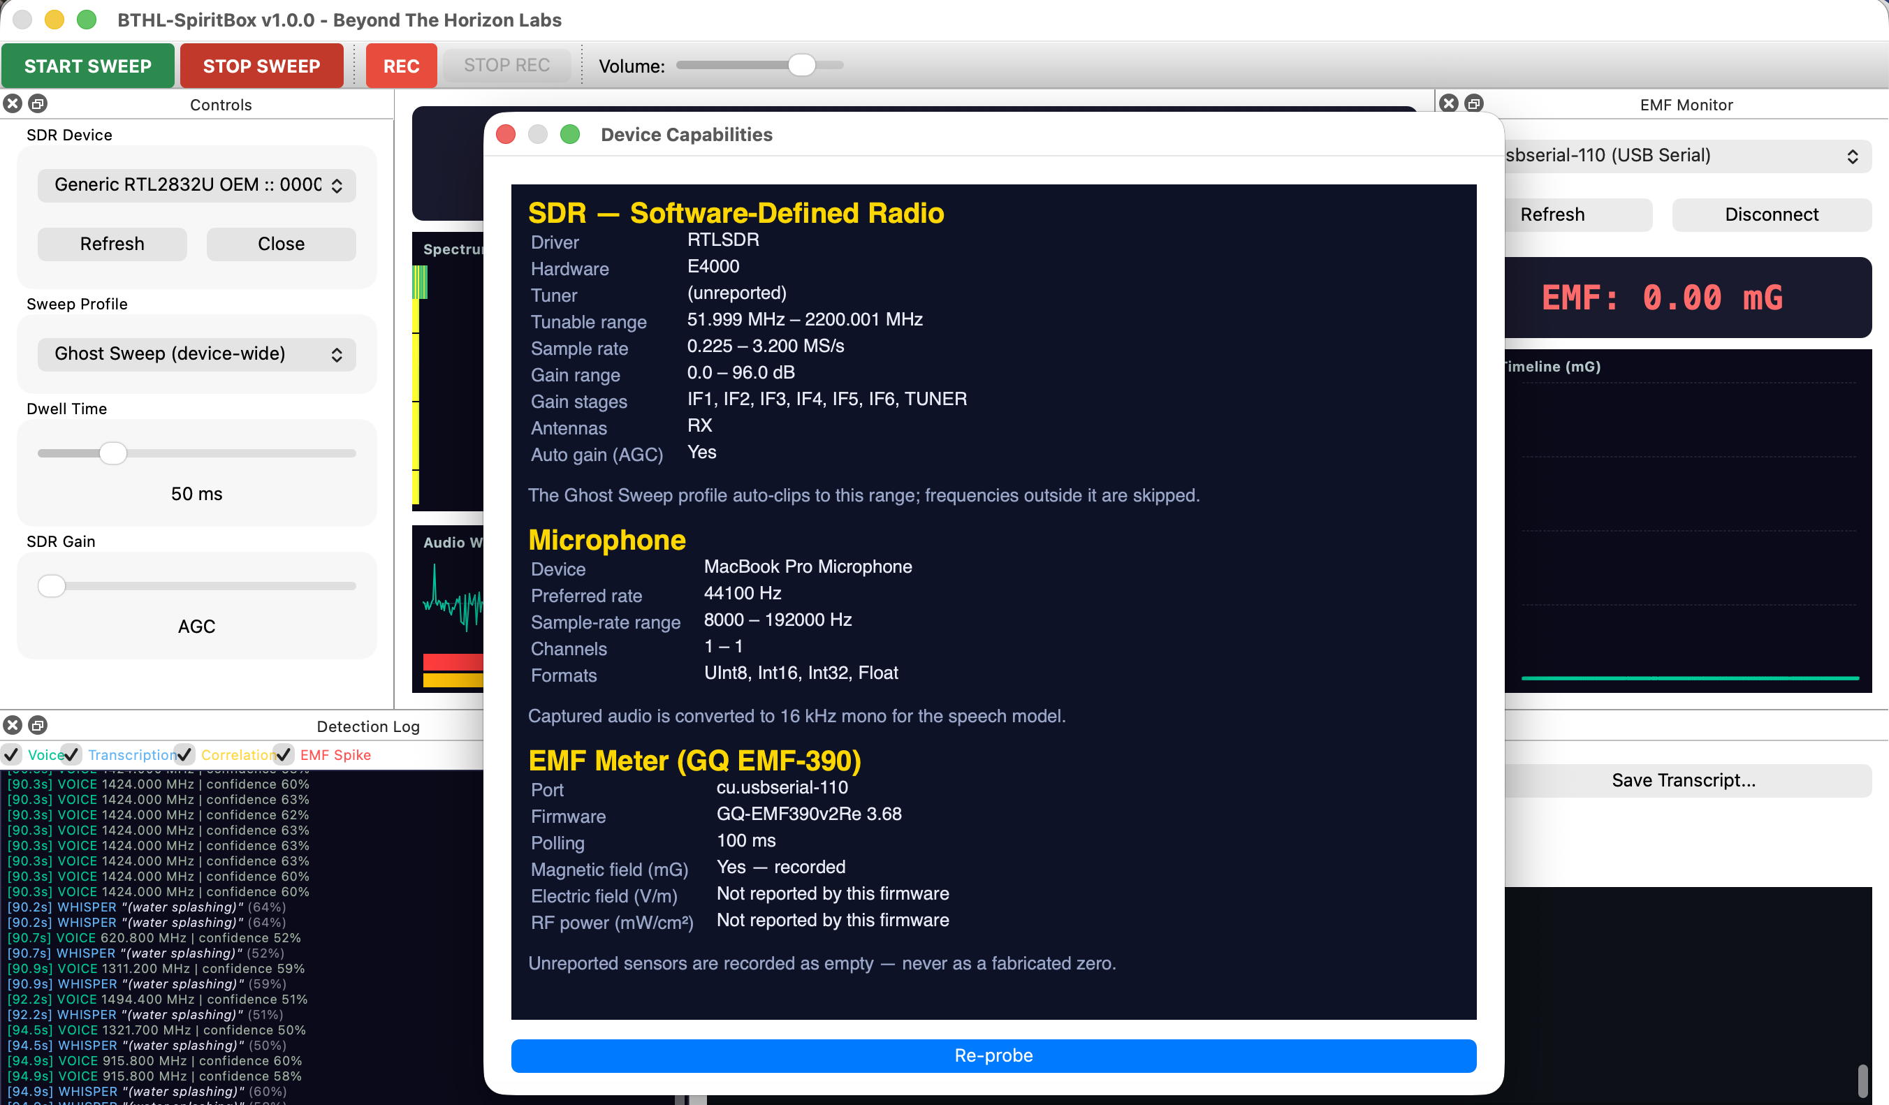The width and height of the screenshot is (1889, 1105).
Task: Click the STOP SWEEP button
Action: (261, 66)
